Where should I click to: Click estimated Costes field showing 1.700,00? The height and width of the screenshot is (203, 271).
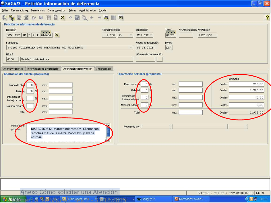click(247, 90)
